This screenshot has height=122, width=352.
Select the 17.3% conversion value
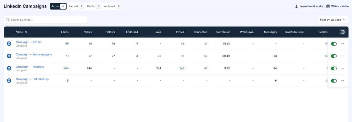227,68
